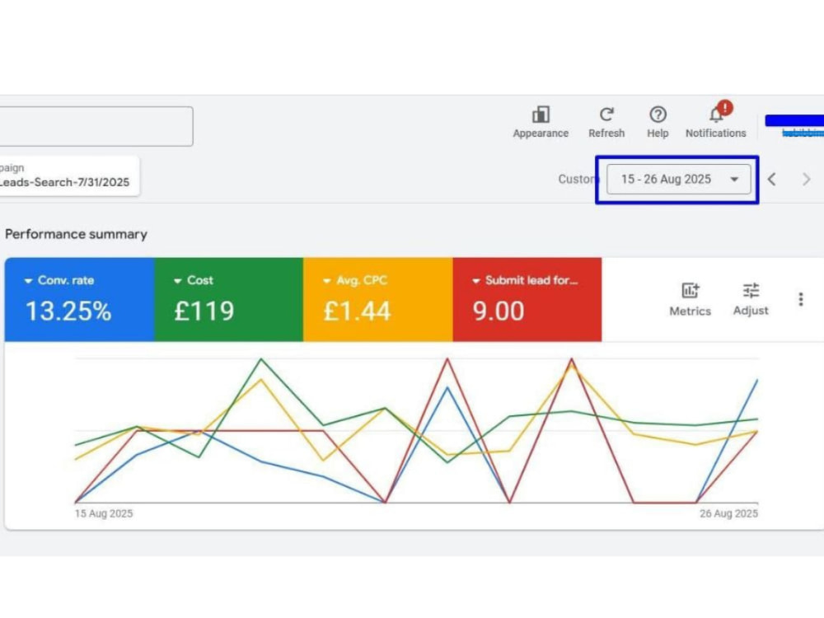Click the Performance summary heading

(x=76, y=234)
